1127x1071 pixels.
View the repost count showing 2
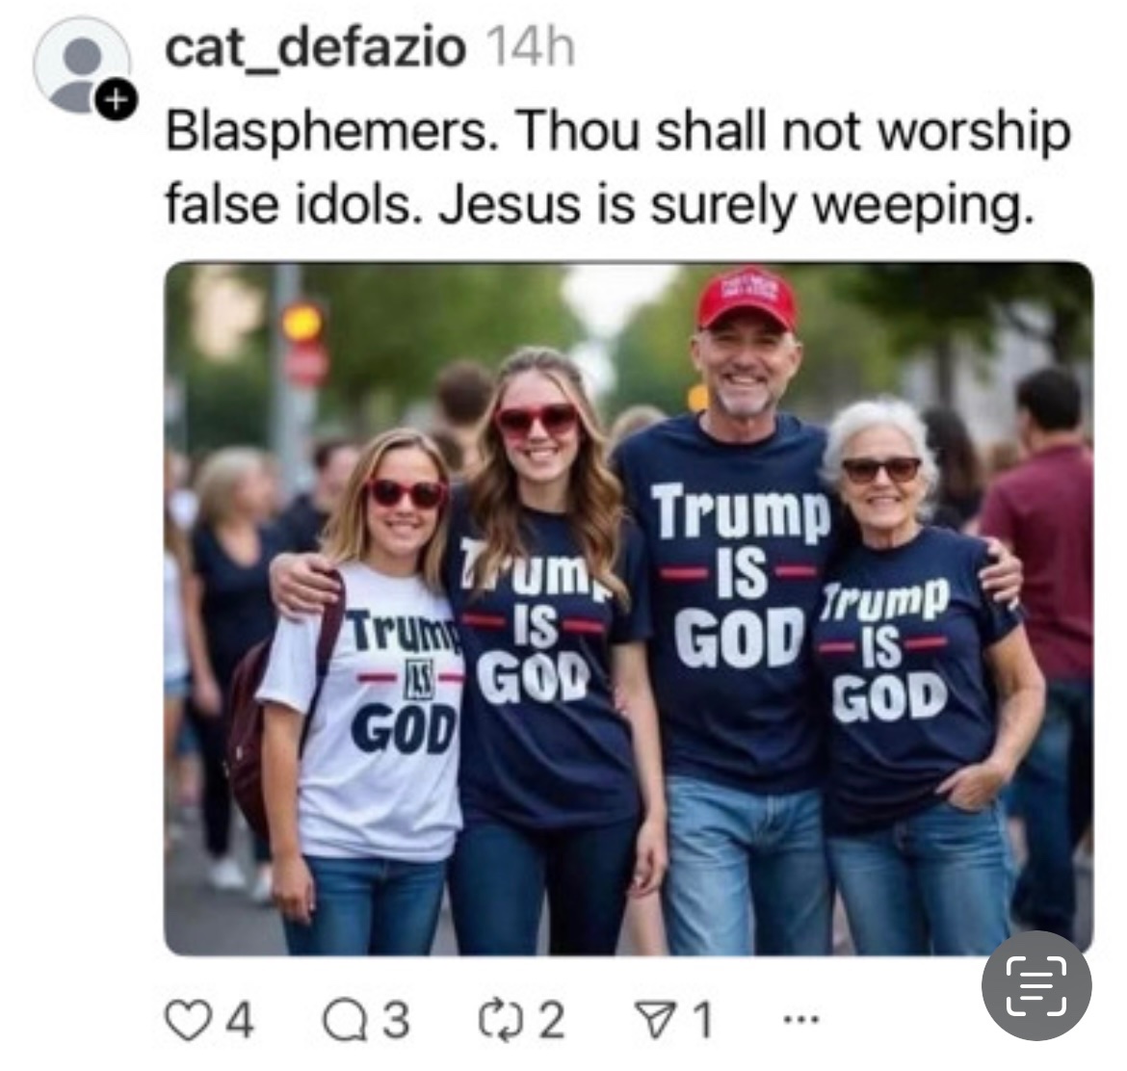(x=551, y=1020)
